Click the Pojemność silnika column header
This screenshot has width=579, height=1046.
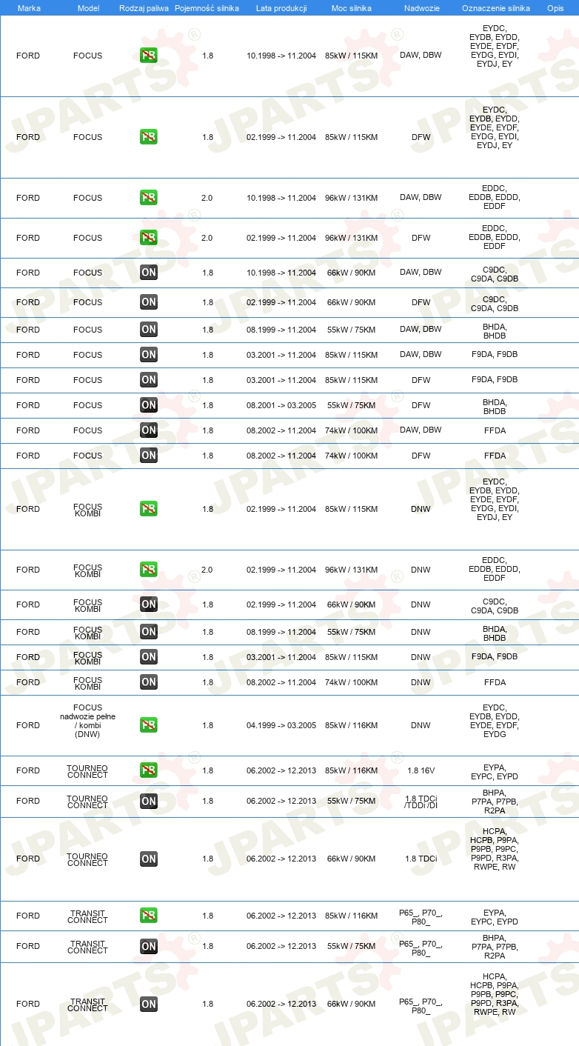pyautogui.click(x=207, y=8)
